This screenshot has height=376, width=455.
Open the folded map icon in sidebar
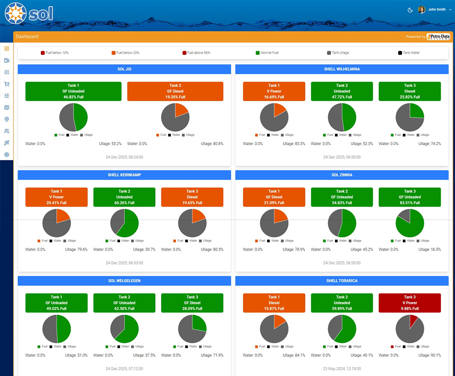tap(7, 108)
